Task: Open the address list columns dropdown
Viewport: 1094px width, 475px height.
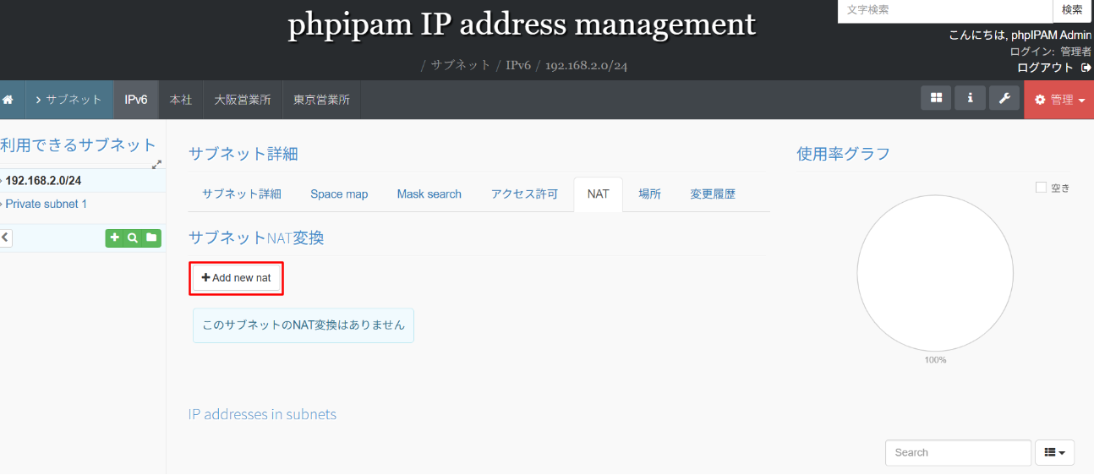Action: click(1055, 453)
